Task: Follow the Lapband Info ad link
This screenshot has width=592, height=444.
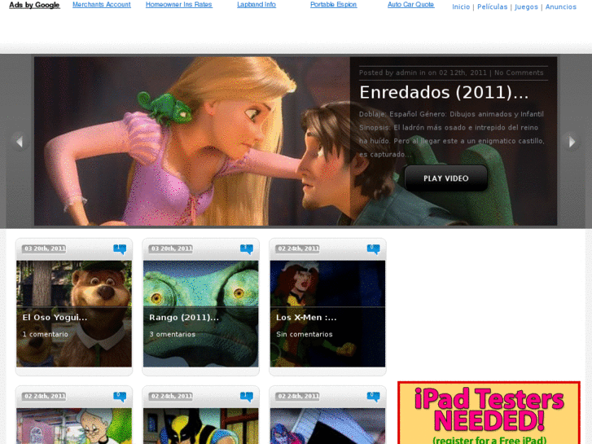Action: point(257,5)
